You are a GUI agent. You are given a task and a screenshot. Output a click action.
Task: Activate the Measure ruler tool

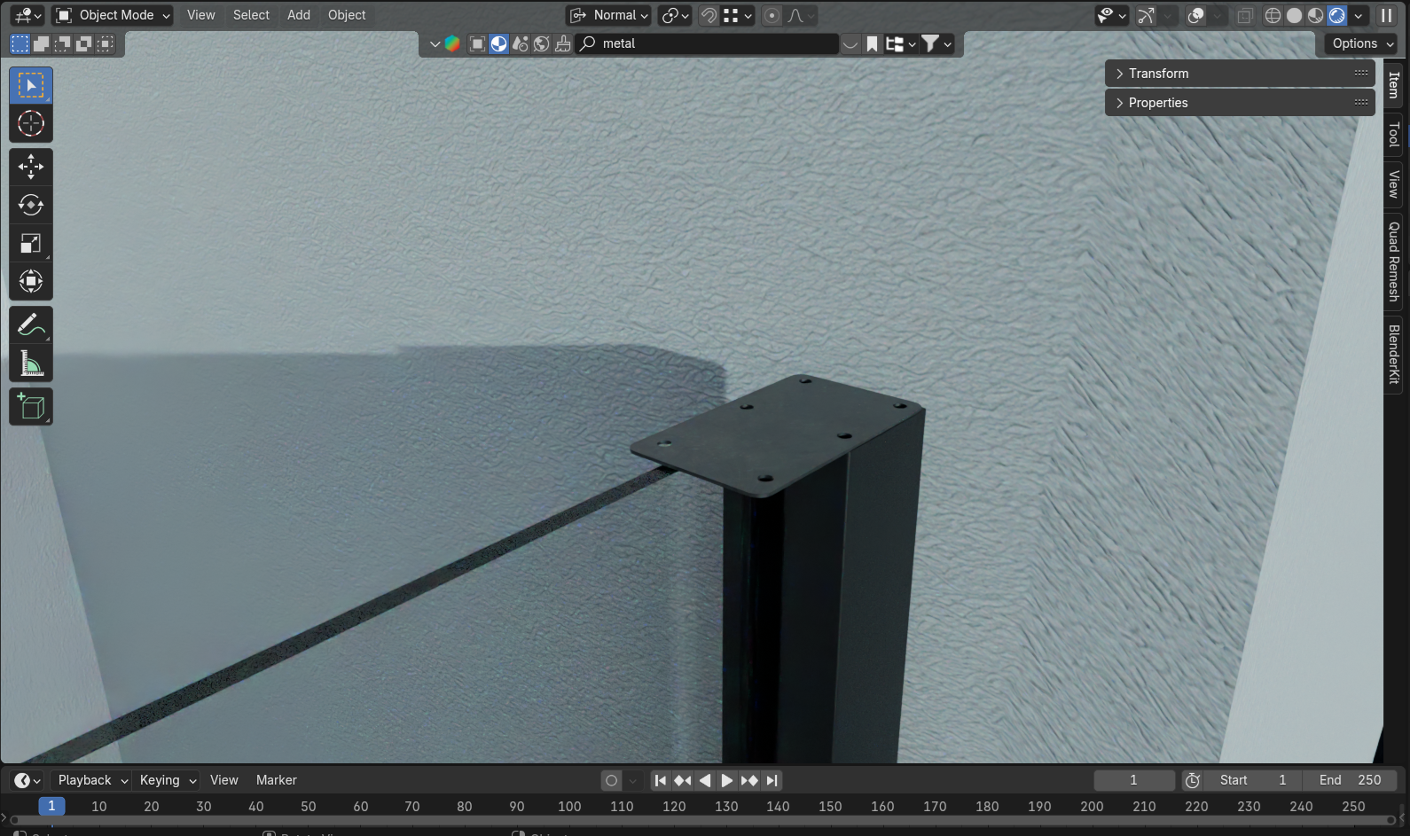click(x=31, y=363)
